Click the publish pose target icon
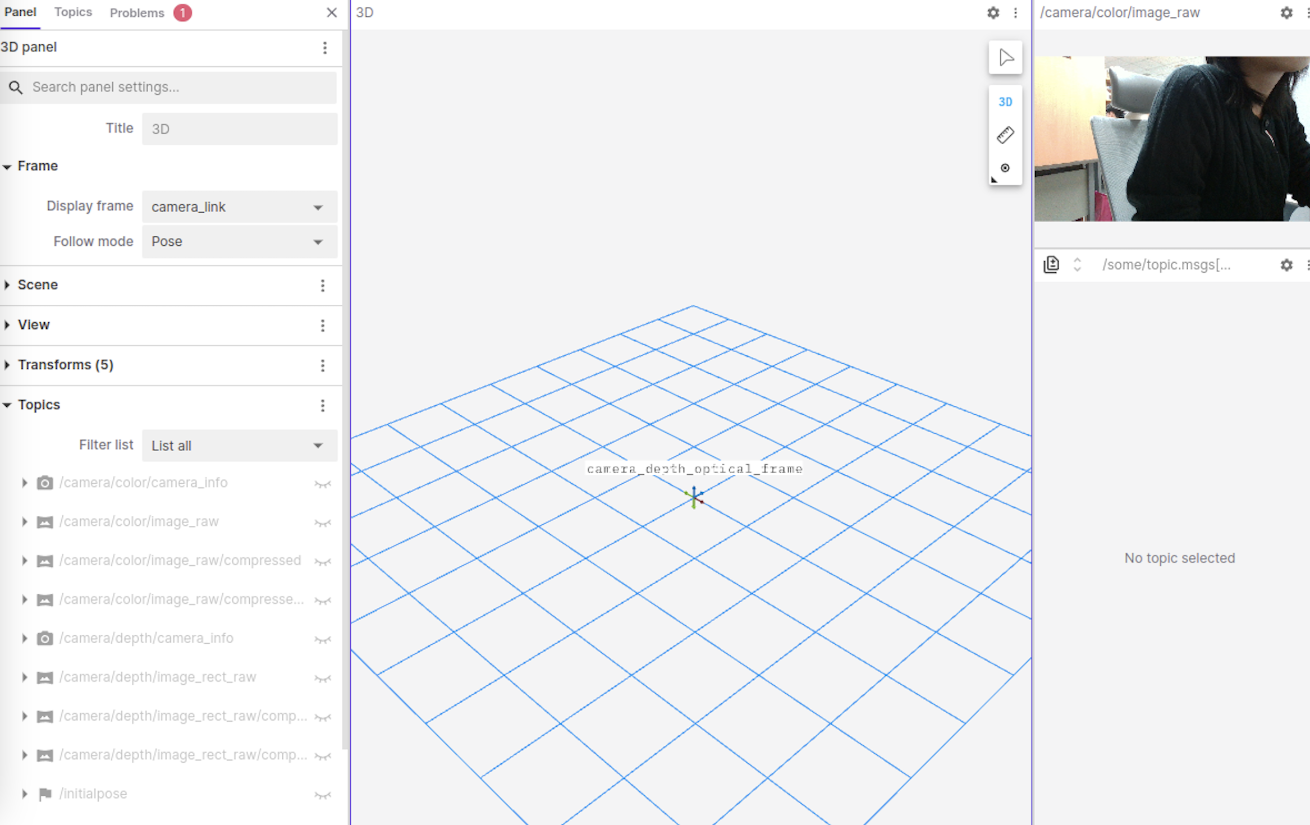Image resolution: width=1310 pixels, height=825 pixels. (1005, 168)
